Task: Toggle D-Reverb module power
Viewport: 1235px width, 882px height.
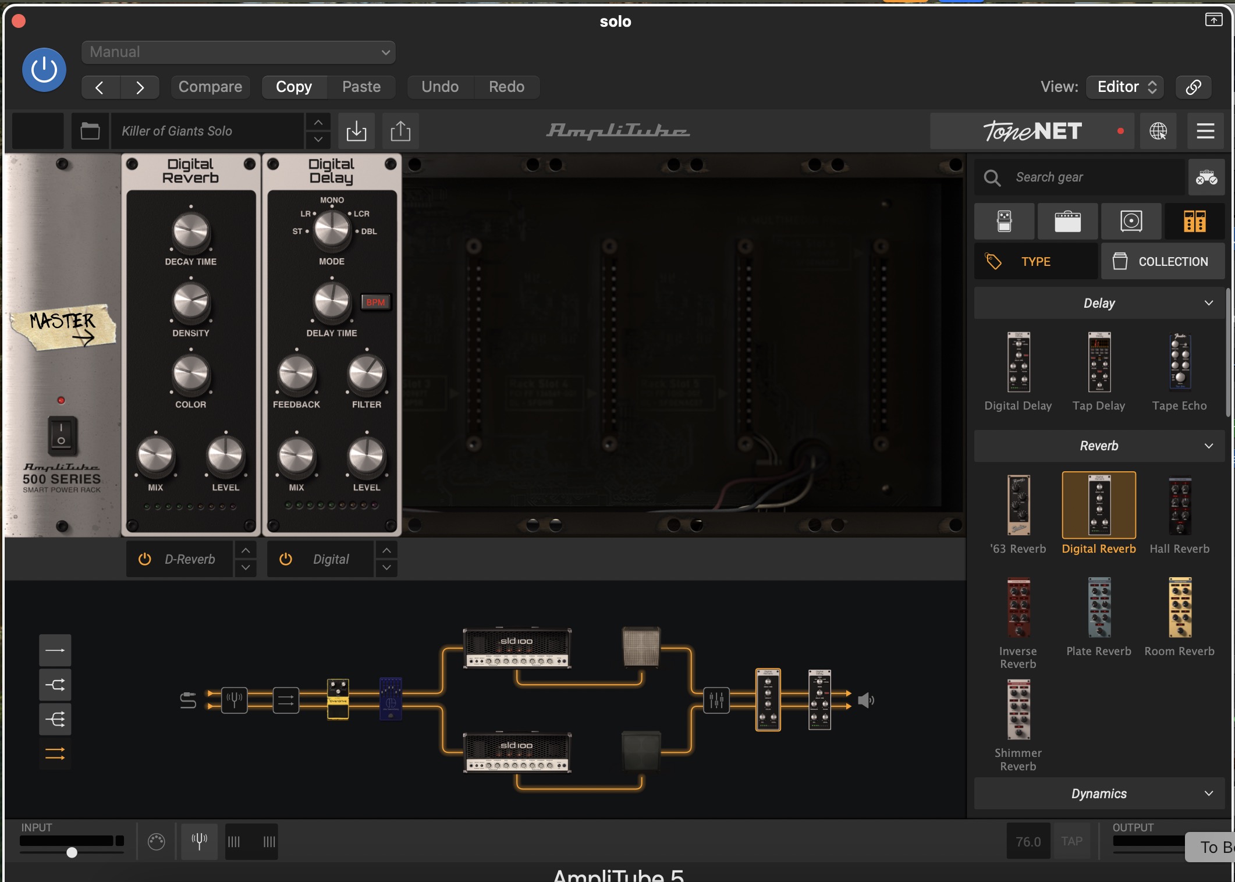Action: click(x=144, y=559)
